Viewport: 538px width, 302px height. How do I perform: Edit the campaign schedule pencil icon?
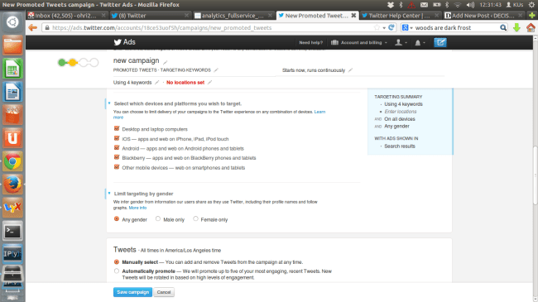(350, 70)
